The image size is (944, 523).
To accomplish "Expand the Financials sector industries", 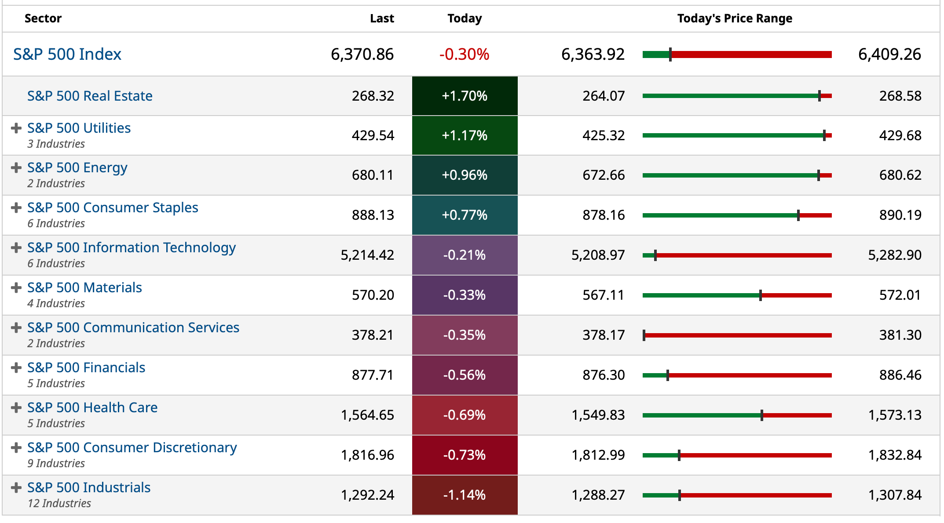I will click(x=16, y=368).
